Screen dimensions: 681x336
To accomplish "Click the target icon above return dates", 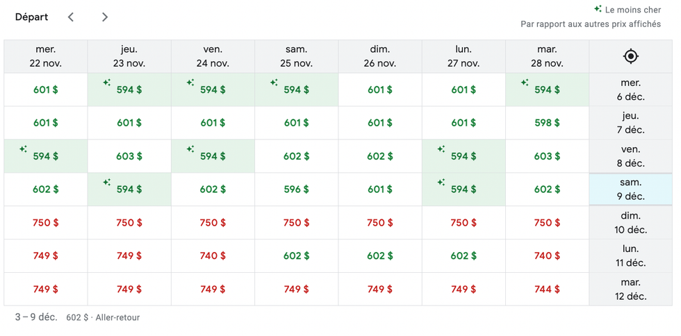I will (630, 56).
